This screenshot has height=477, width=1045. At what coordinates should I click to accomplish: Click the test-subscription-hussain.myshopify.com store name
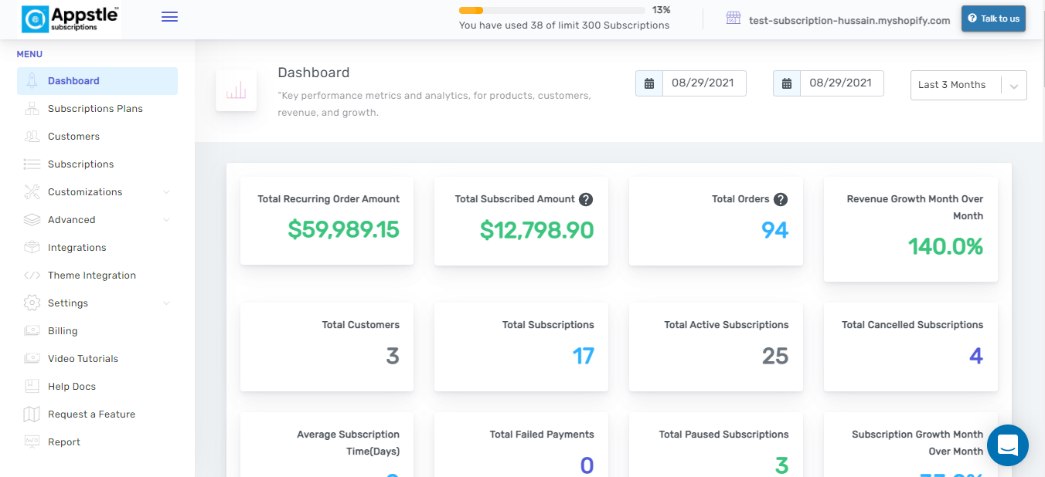click(849, 21)
